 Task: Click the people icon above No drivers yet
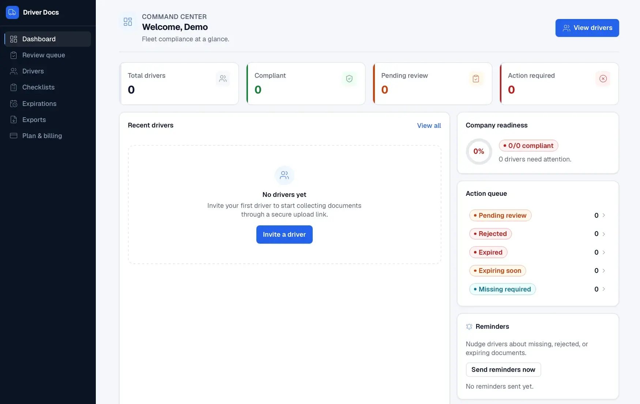(285, 175)
